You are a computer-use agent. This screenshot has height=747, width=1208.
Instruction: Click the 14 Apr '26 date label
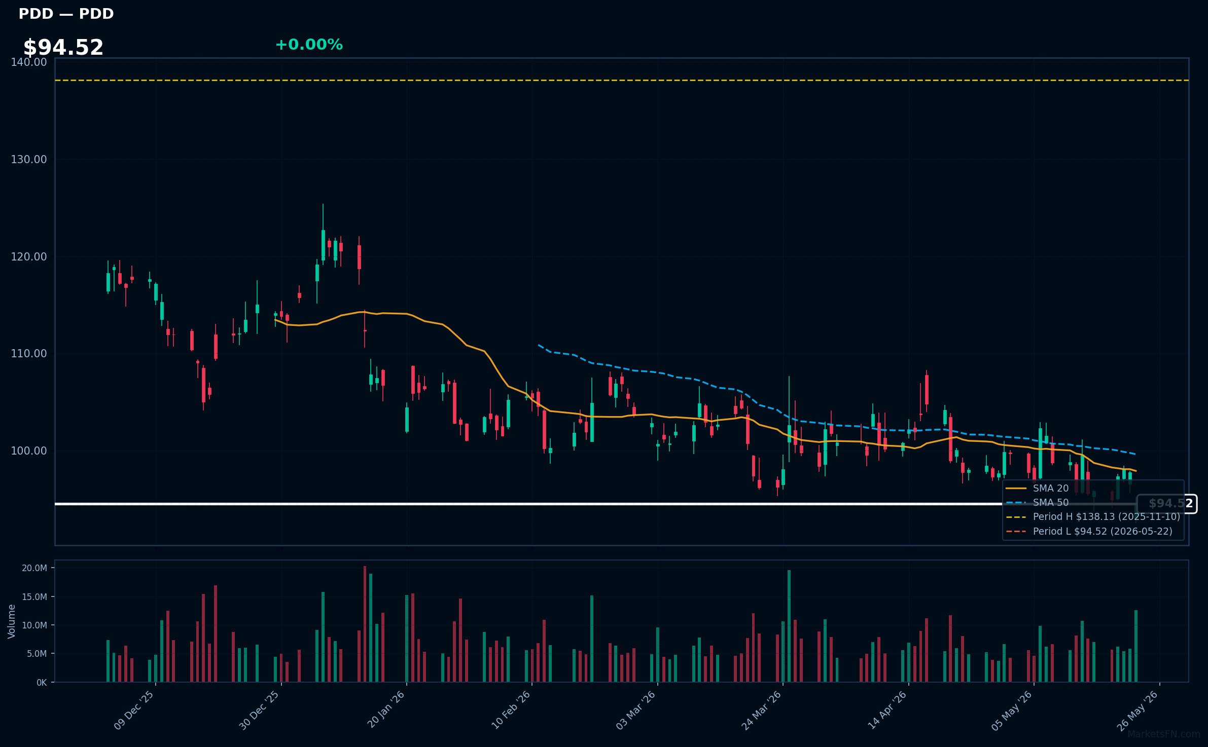click(887, 711)
